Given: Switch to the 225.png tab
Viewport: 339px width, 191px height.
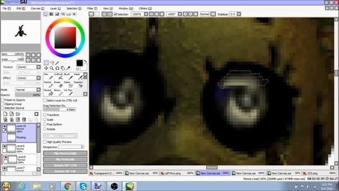Looking at the screenshot, I should pos(319,173).
